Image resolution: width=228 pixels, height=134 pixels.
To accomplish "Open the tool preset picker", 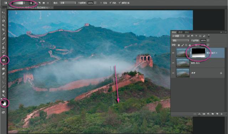I will pos(6,3).
